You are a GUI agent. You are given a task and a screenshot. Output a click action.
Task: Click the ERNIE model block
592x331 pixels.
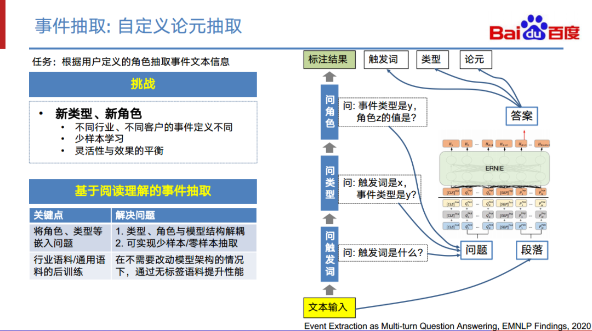494,168
